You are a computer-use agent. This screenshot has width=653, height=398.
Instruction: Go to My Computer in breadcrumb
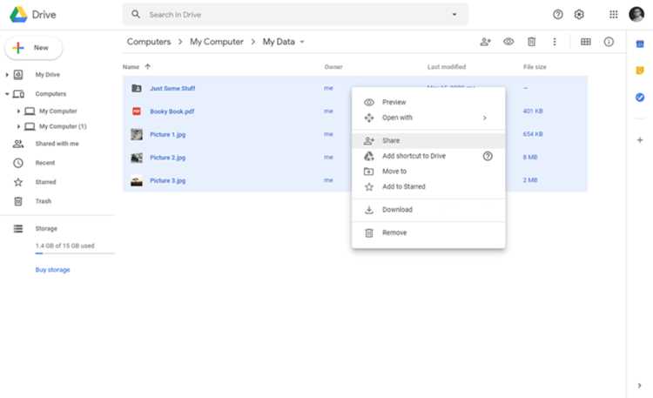click(x=217, y=42)
